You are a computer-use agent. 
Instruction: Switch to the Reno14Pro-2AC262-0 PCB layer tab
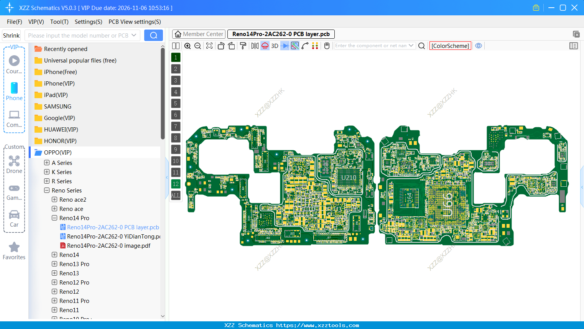[x=281, y=34]
